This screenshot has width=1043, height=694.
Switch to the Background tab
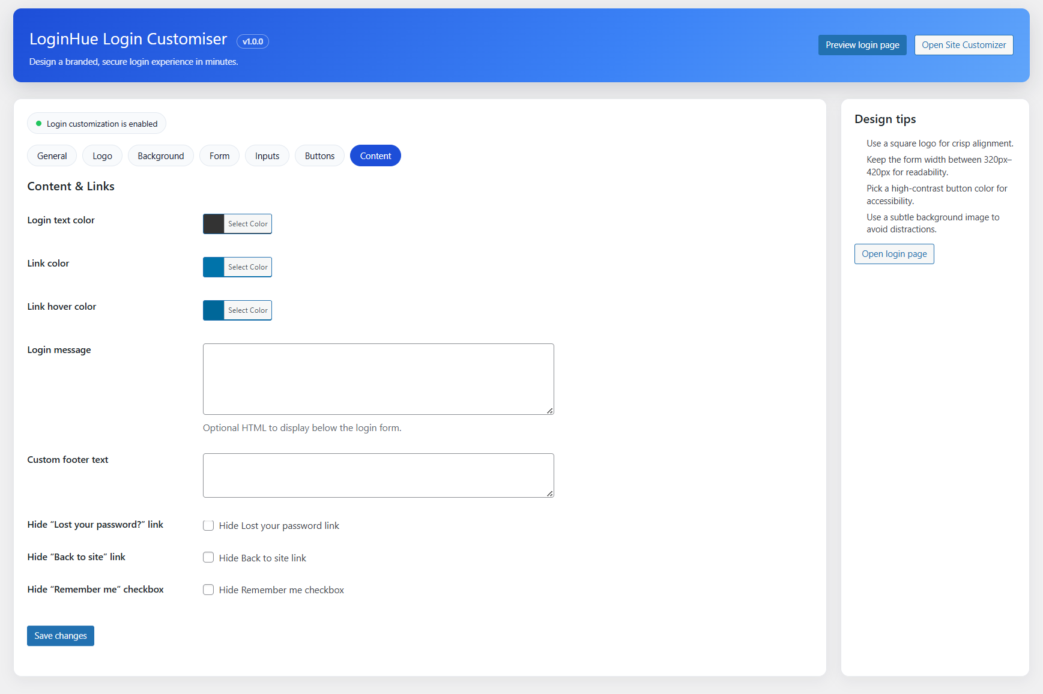[160, 155]
